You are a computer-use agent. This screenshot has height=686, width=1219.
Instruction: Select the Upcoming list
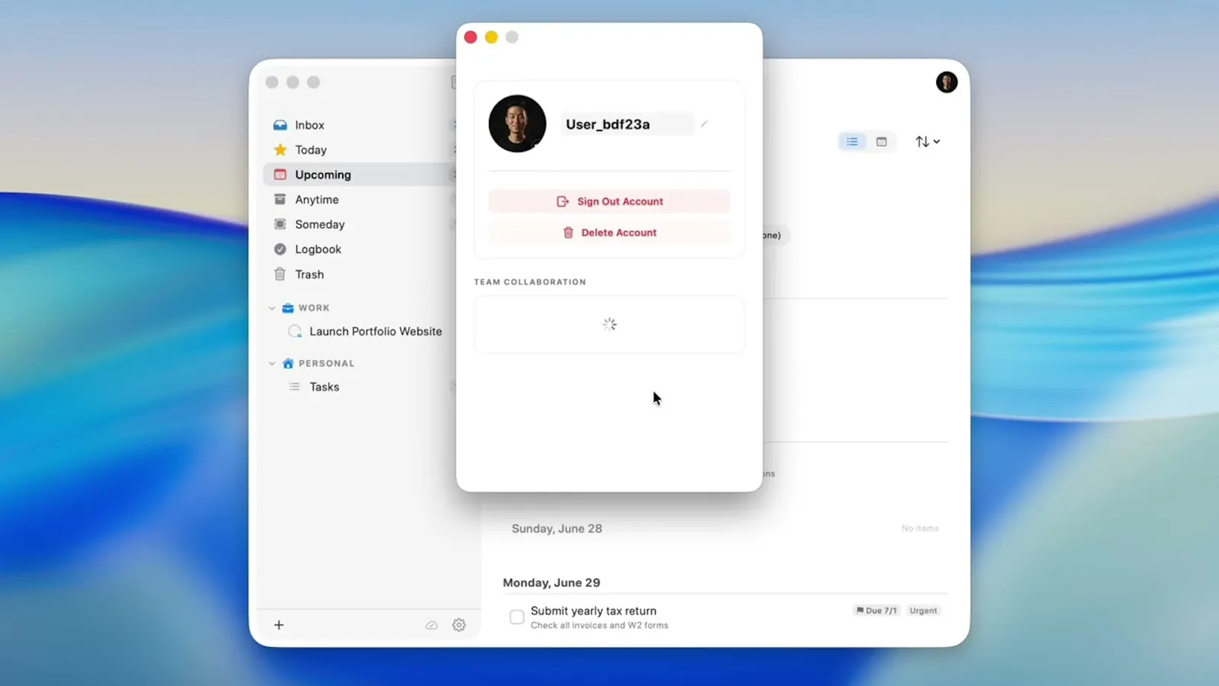(360, 175)
